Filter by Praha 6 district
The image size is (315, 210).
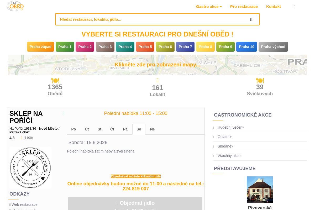(x=165, y=47)
